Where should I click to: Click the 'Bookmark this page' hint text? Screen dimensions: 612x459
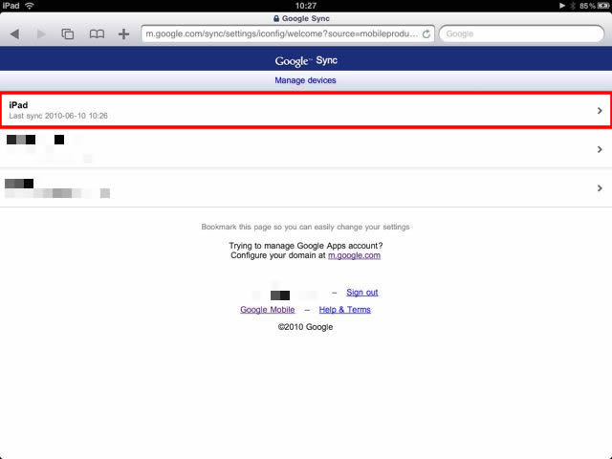tap(305, 227)
